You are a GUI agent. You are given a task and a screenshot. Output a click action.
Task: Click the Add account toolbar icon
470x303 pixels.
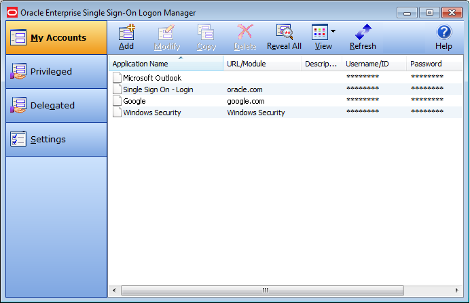coord(127,32)
